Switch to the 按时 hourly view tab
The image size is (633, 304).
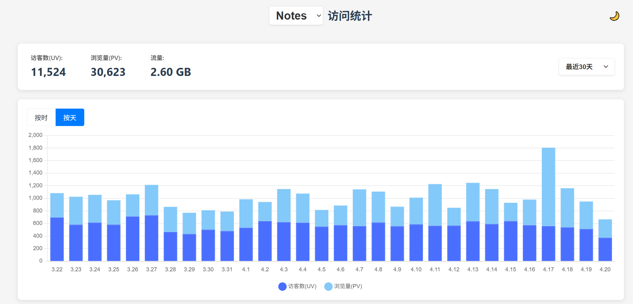click(41, 117)
